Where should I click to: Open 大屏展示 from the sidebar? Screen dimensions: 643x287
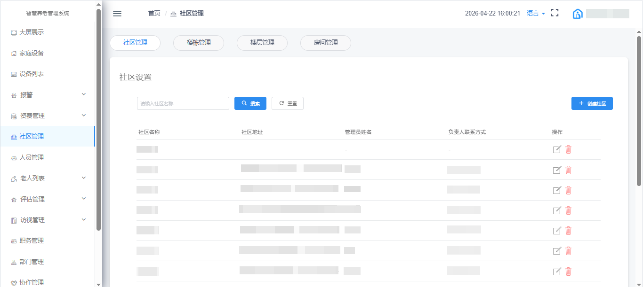click(x=32, y=32)
